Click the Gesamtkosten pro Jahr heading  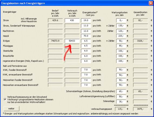click(x=140, y=14)
